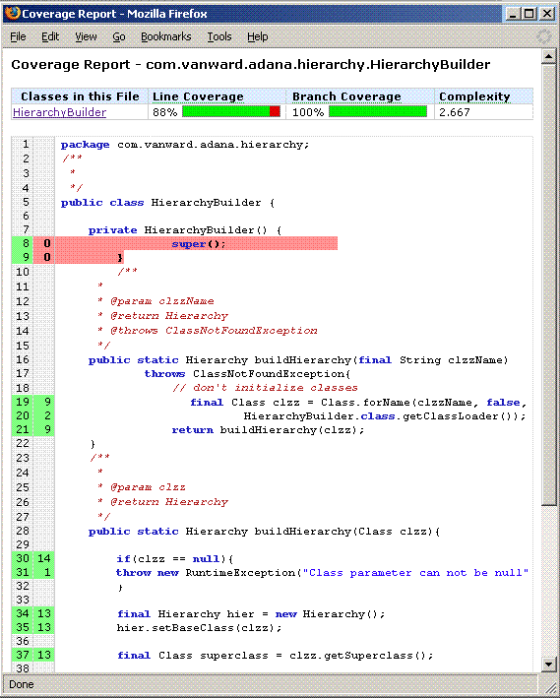Open the View menu
The height and width of the screenshot is (698, 560).
[86, 36]
